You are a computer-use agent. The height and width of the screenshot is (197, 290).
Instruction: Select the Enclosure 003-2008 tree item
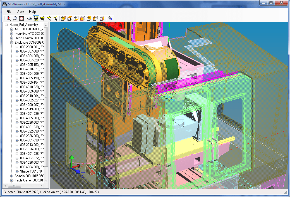pos(29,43)
